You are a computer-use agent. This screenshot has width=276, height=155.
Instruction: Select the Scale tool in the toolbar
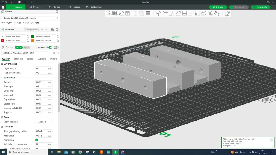[x=171, y=13]
